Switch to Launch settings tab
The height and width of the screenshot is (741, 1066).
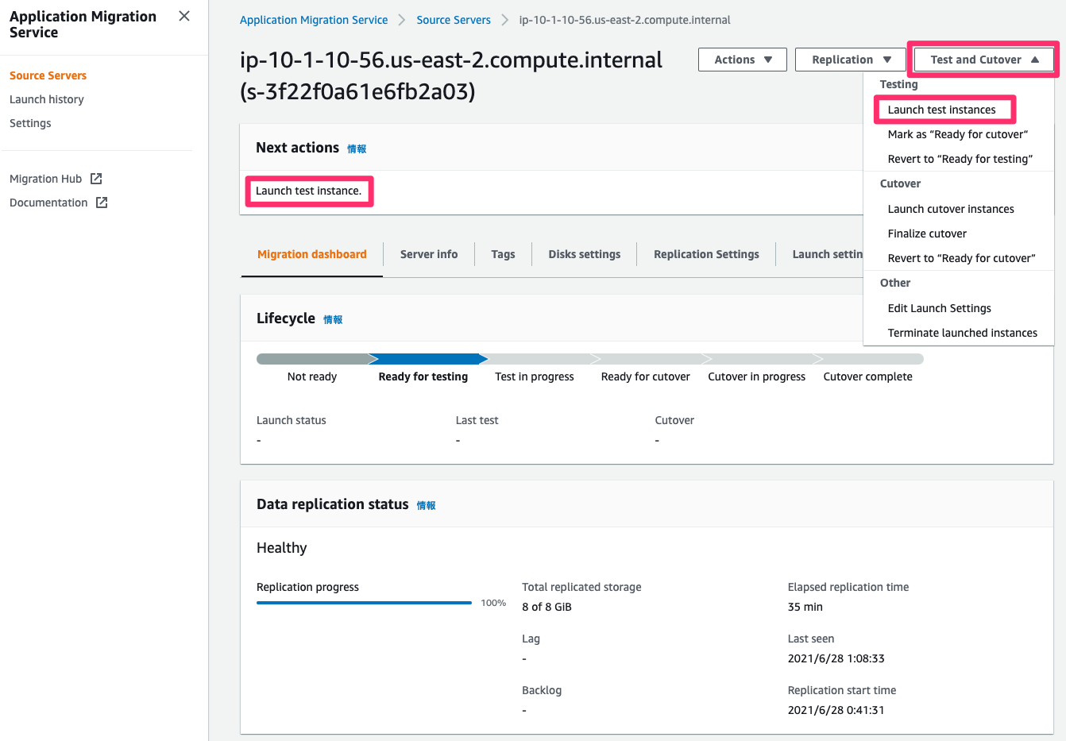point(827,254)
